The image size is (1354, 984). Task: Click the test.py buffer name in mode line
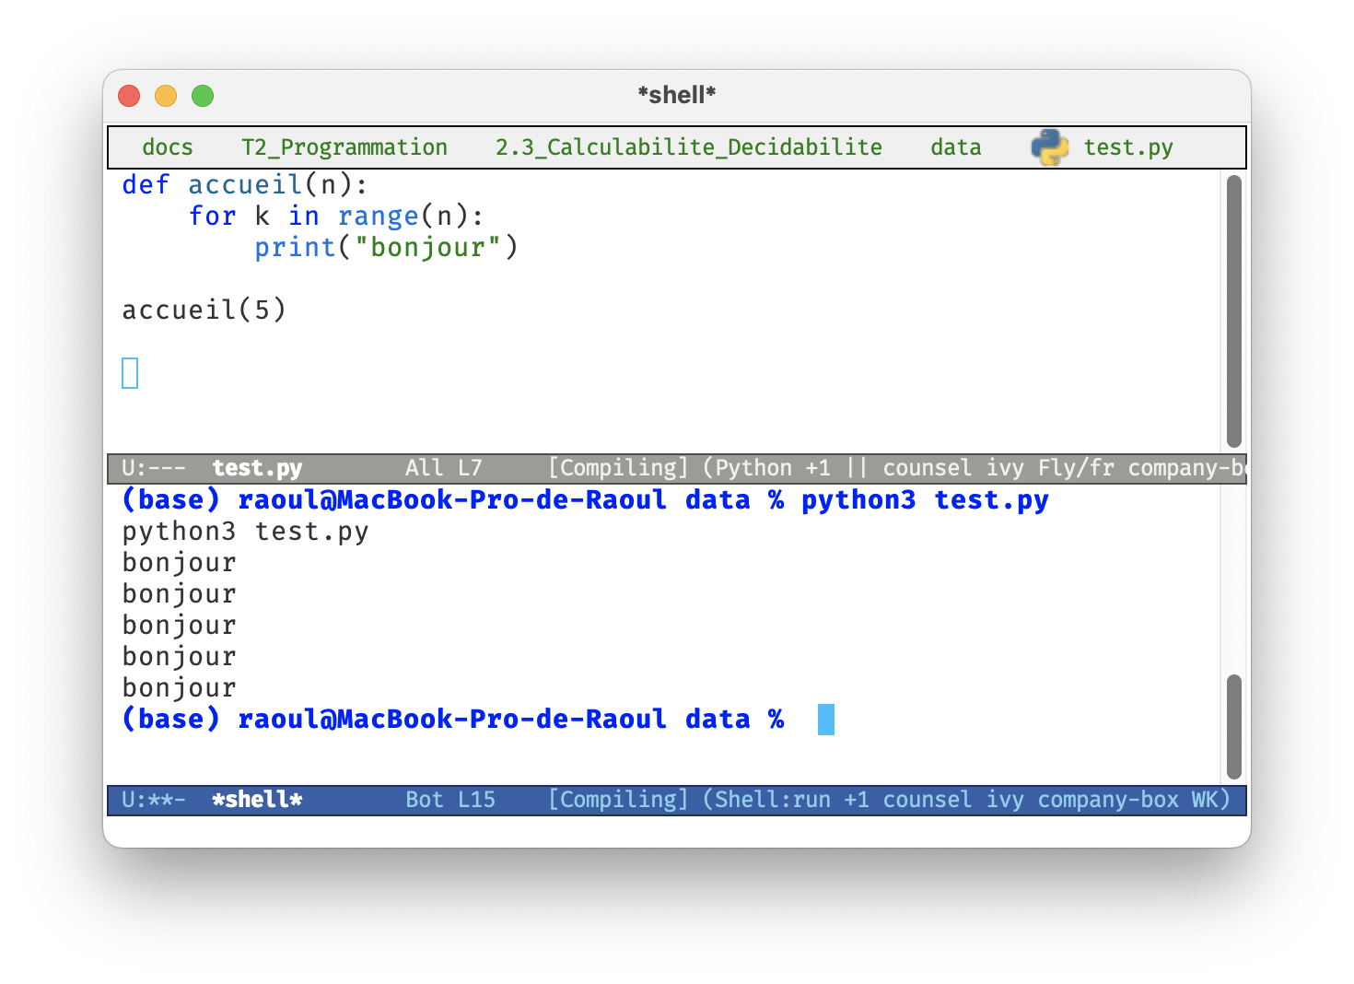257,468
